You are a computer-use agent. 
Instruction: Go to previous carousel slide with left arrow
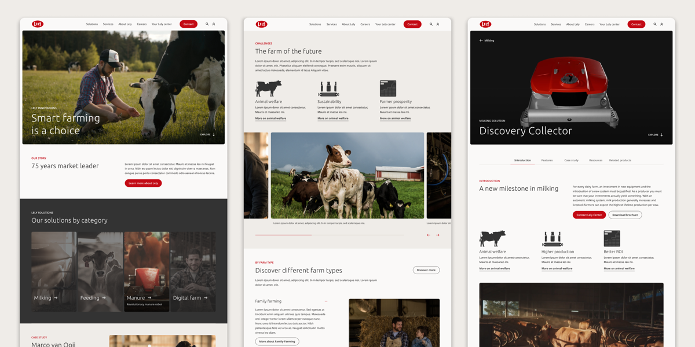pyautogui.click(x=429, y=235)
